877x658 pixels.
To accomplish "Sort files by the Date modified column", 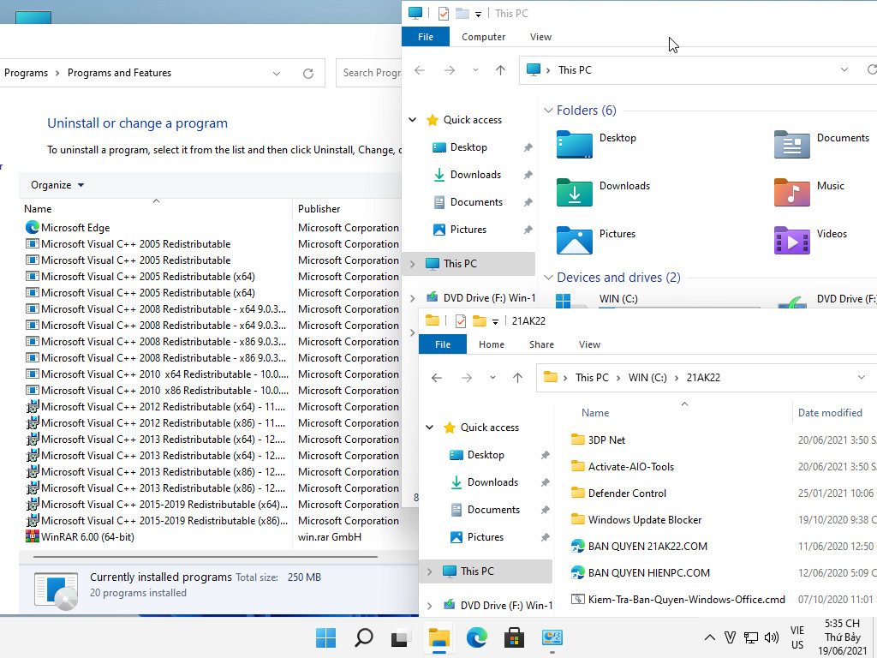I will coord(829,412).
